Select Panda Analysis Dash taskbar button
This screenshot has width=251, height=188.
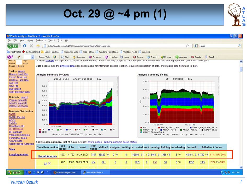point(66,173)
